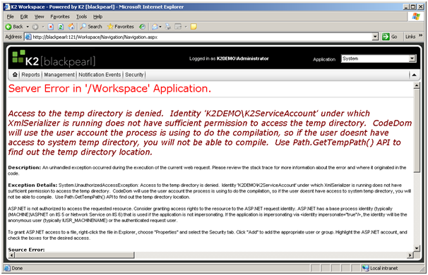Expand the Mail button dropdown arrow
Image resolution: width=428 pixels, height=275 pixels.
click(160, 27)
